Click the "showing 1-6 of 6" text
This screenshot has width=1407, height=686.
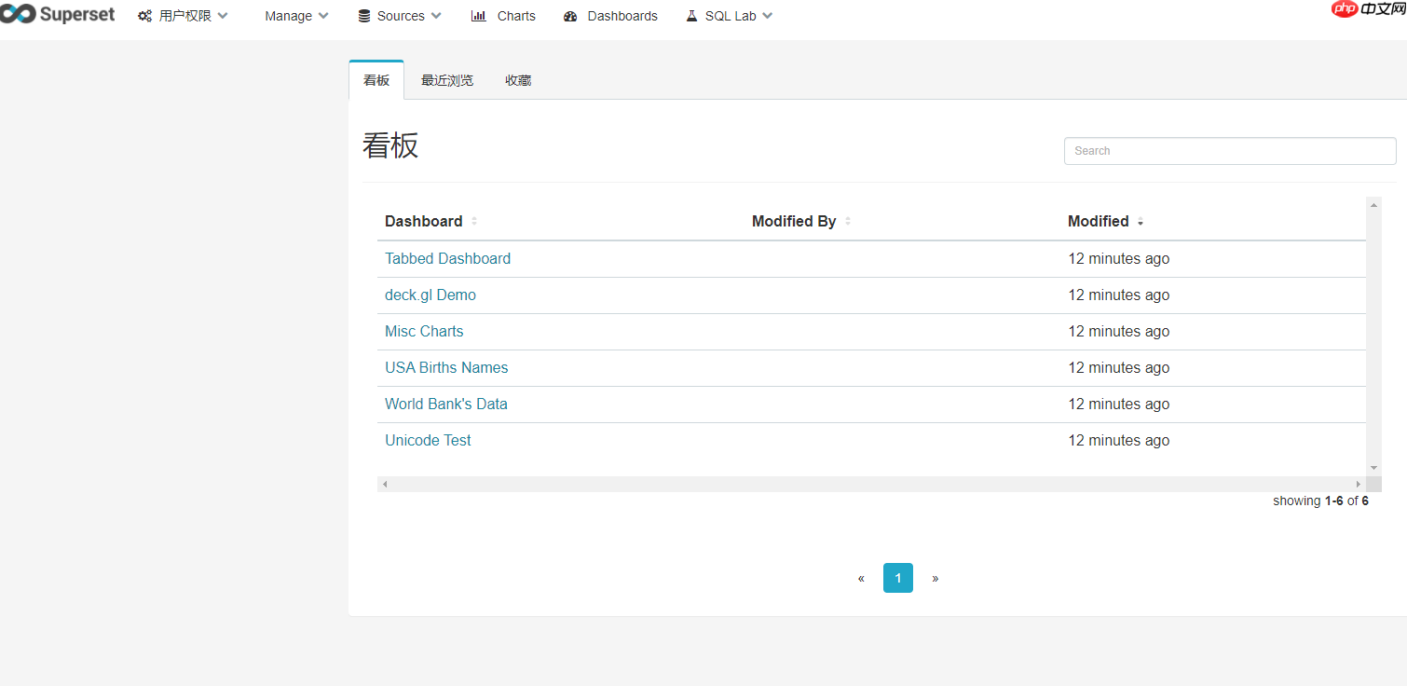point(1320,501)
